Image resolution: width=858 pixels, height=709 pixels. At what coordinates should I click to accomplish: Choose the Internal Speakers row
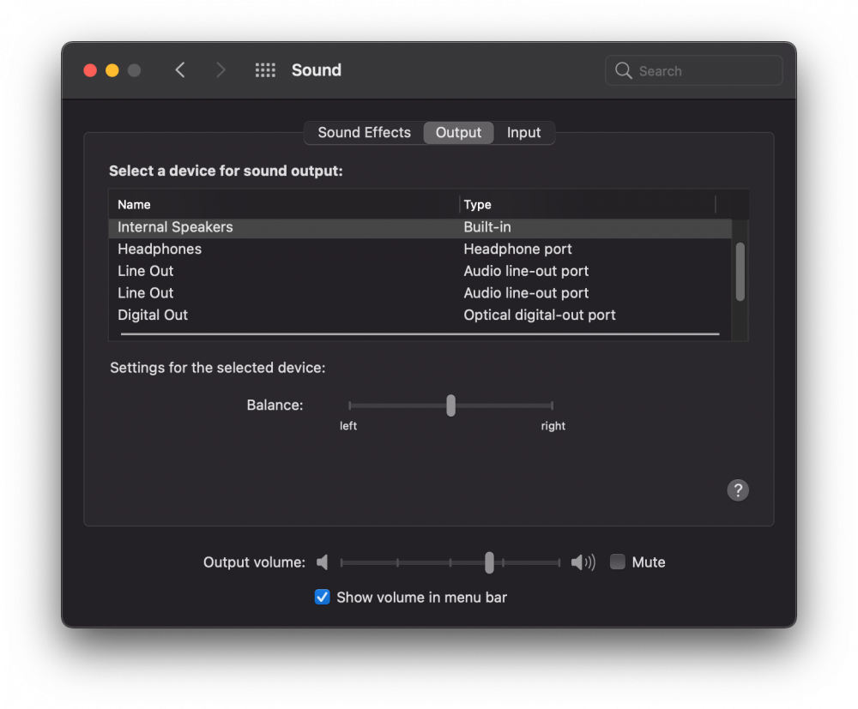coord(420,227)
